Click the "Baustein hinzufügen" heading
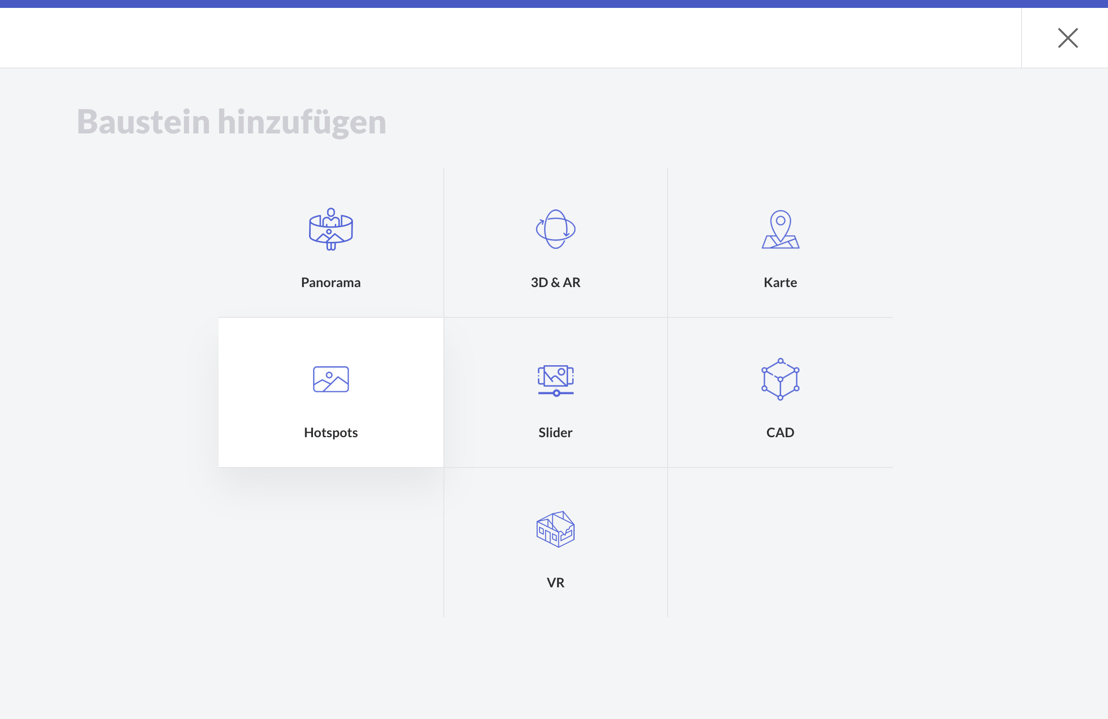 (x=231, y=122)
